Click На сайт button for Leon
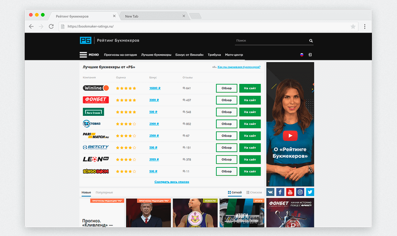This screenshot has height=236, width=397. coord(250,159)
